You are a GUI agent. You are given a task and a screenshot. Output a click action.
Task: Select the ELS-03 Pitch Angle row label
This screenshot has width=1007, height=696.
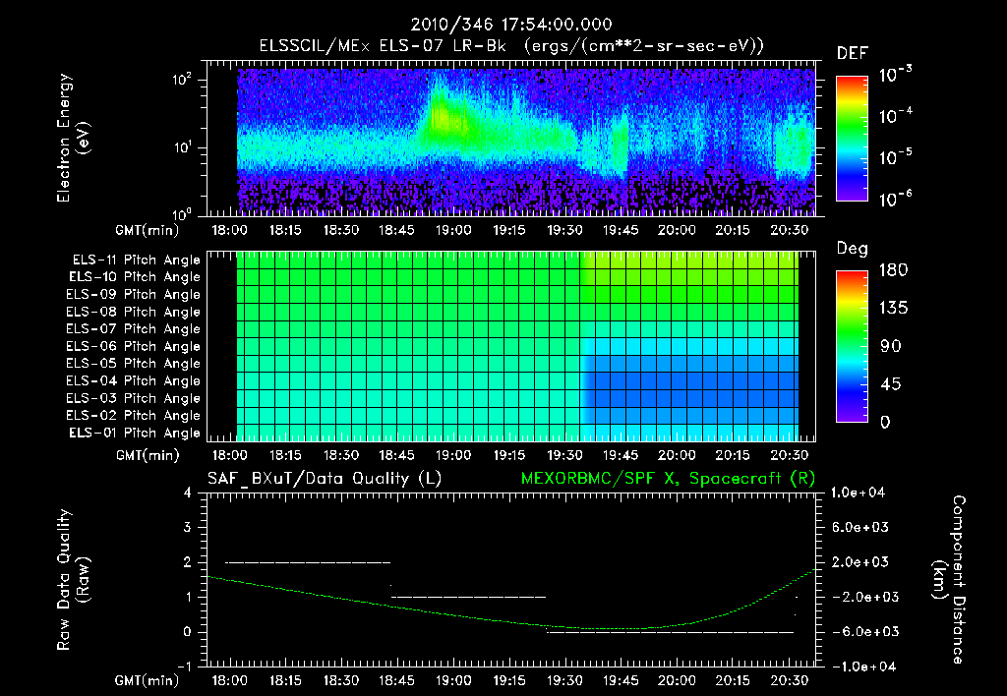(x=134, y=398)
